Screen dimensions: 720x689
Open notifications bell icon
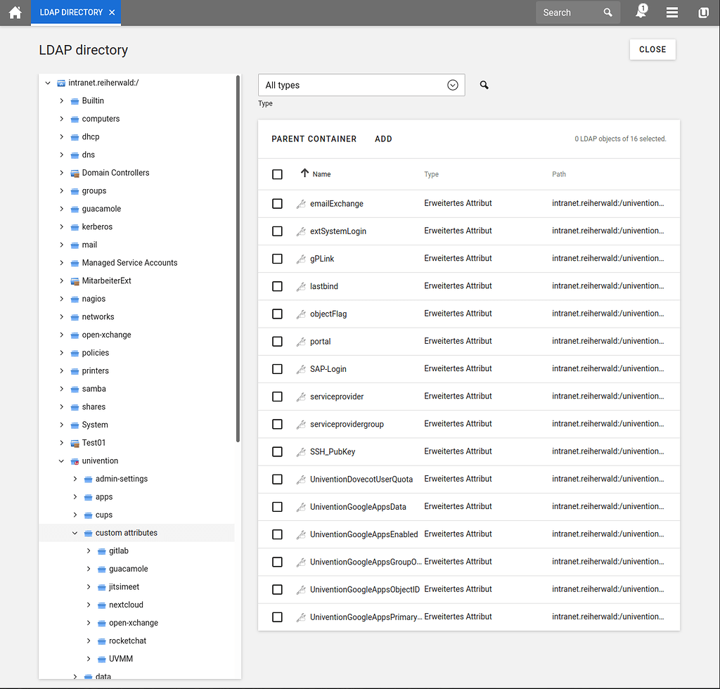click(641, 12)
